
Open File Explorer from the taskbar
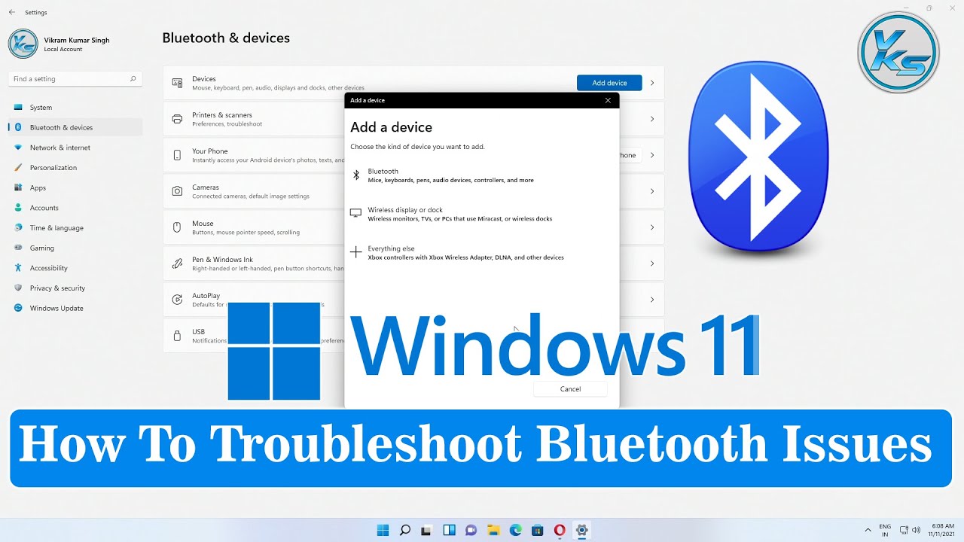pos(493,530)
